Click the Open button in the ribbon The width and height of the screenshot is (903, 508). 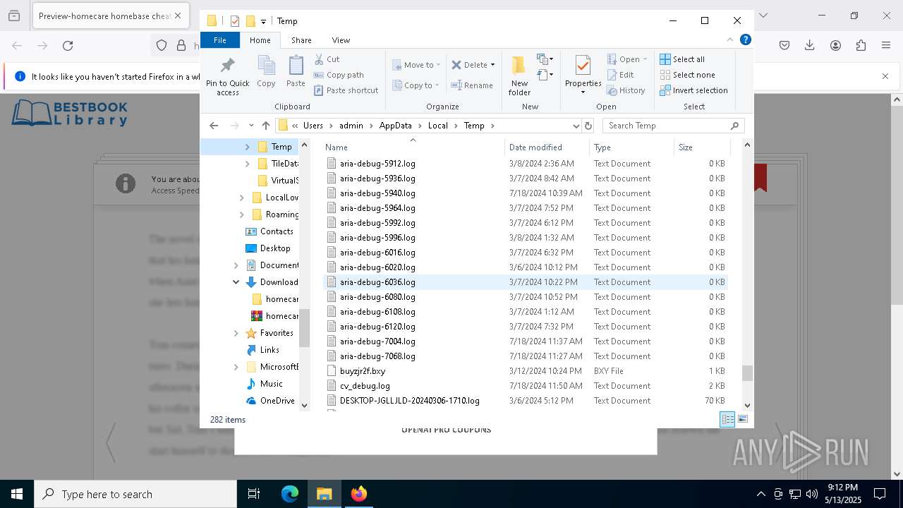(x=626, y=59)
